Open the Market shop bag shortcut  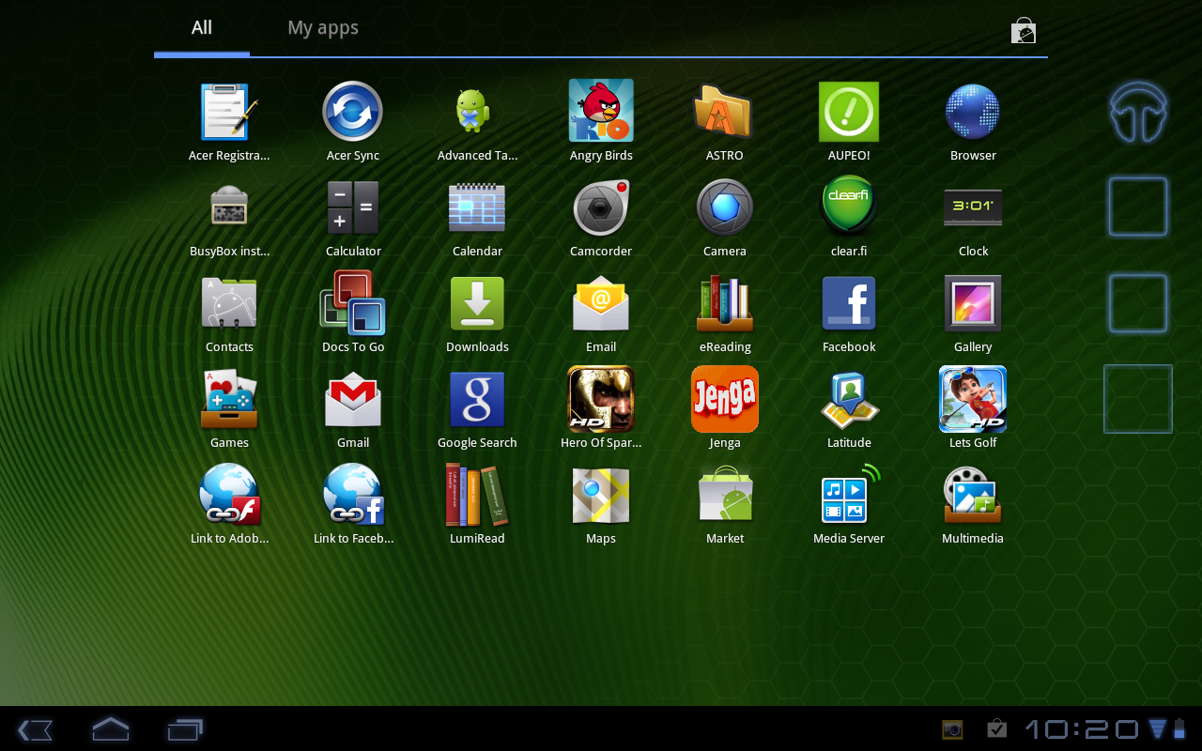click(1024, 31)
